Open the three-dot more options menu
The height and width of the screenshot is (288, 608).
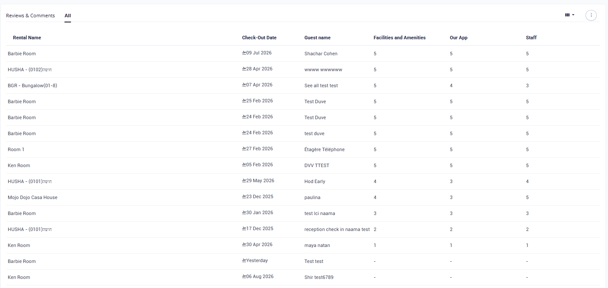591,15
